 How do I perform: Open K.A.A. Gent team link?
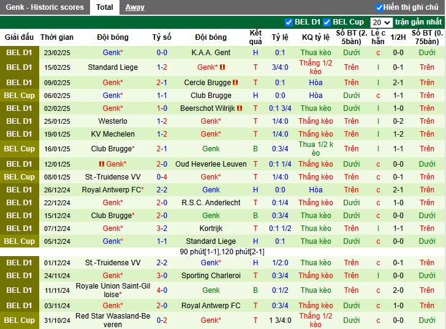click(x=211, y=53)
